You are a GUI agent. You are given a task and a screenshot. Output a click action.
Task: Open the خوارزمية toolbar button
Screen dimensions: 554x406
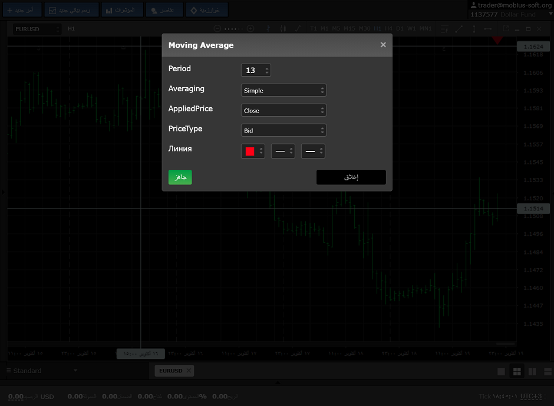pos(207,10)
